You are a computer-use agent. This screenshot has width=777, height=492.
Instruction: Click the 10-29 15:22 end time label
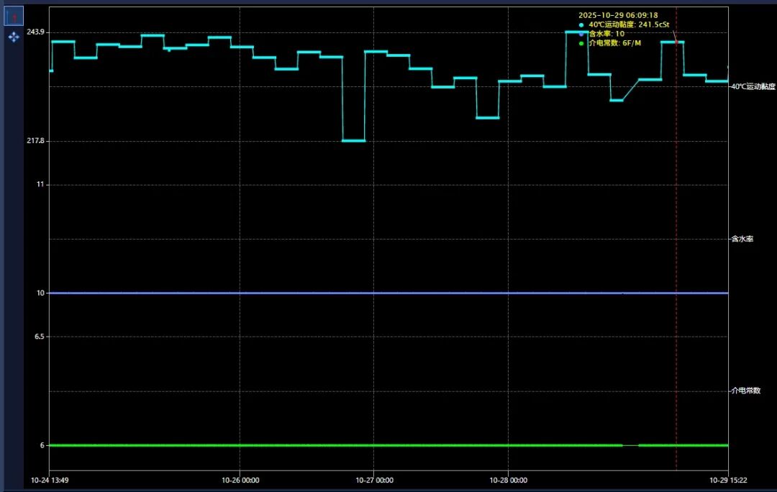(x=728, y=480)
